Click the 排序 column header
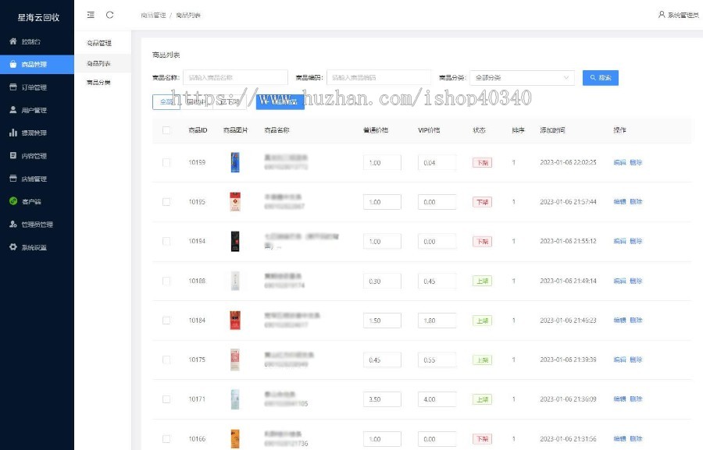 click(519, 130)
